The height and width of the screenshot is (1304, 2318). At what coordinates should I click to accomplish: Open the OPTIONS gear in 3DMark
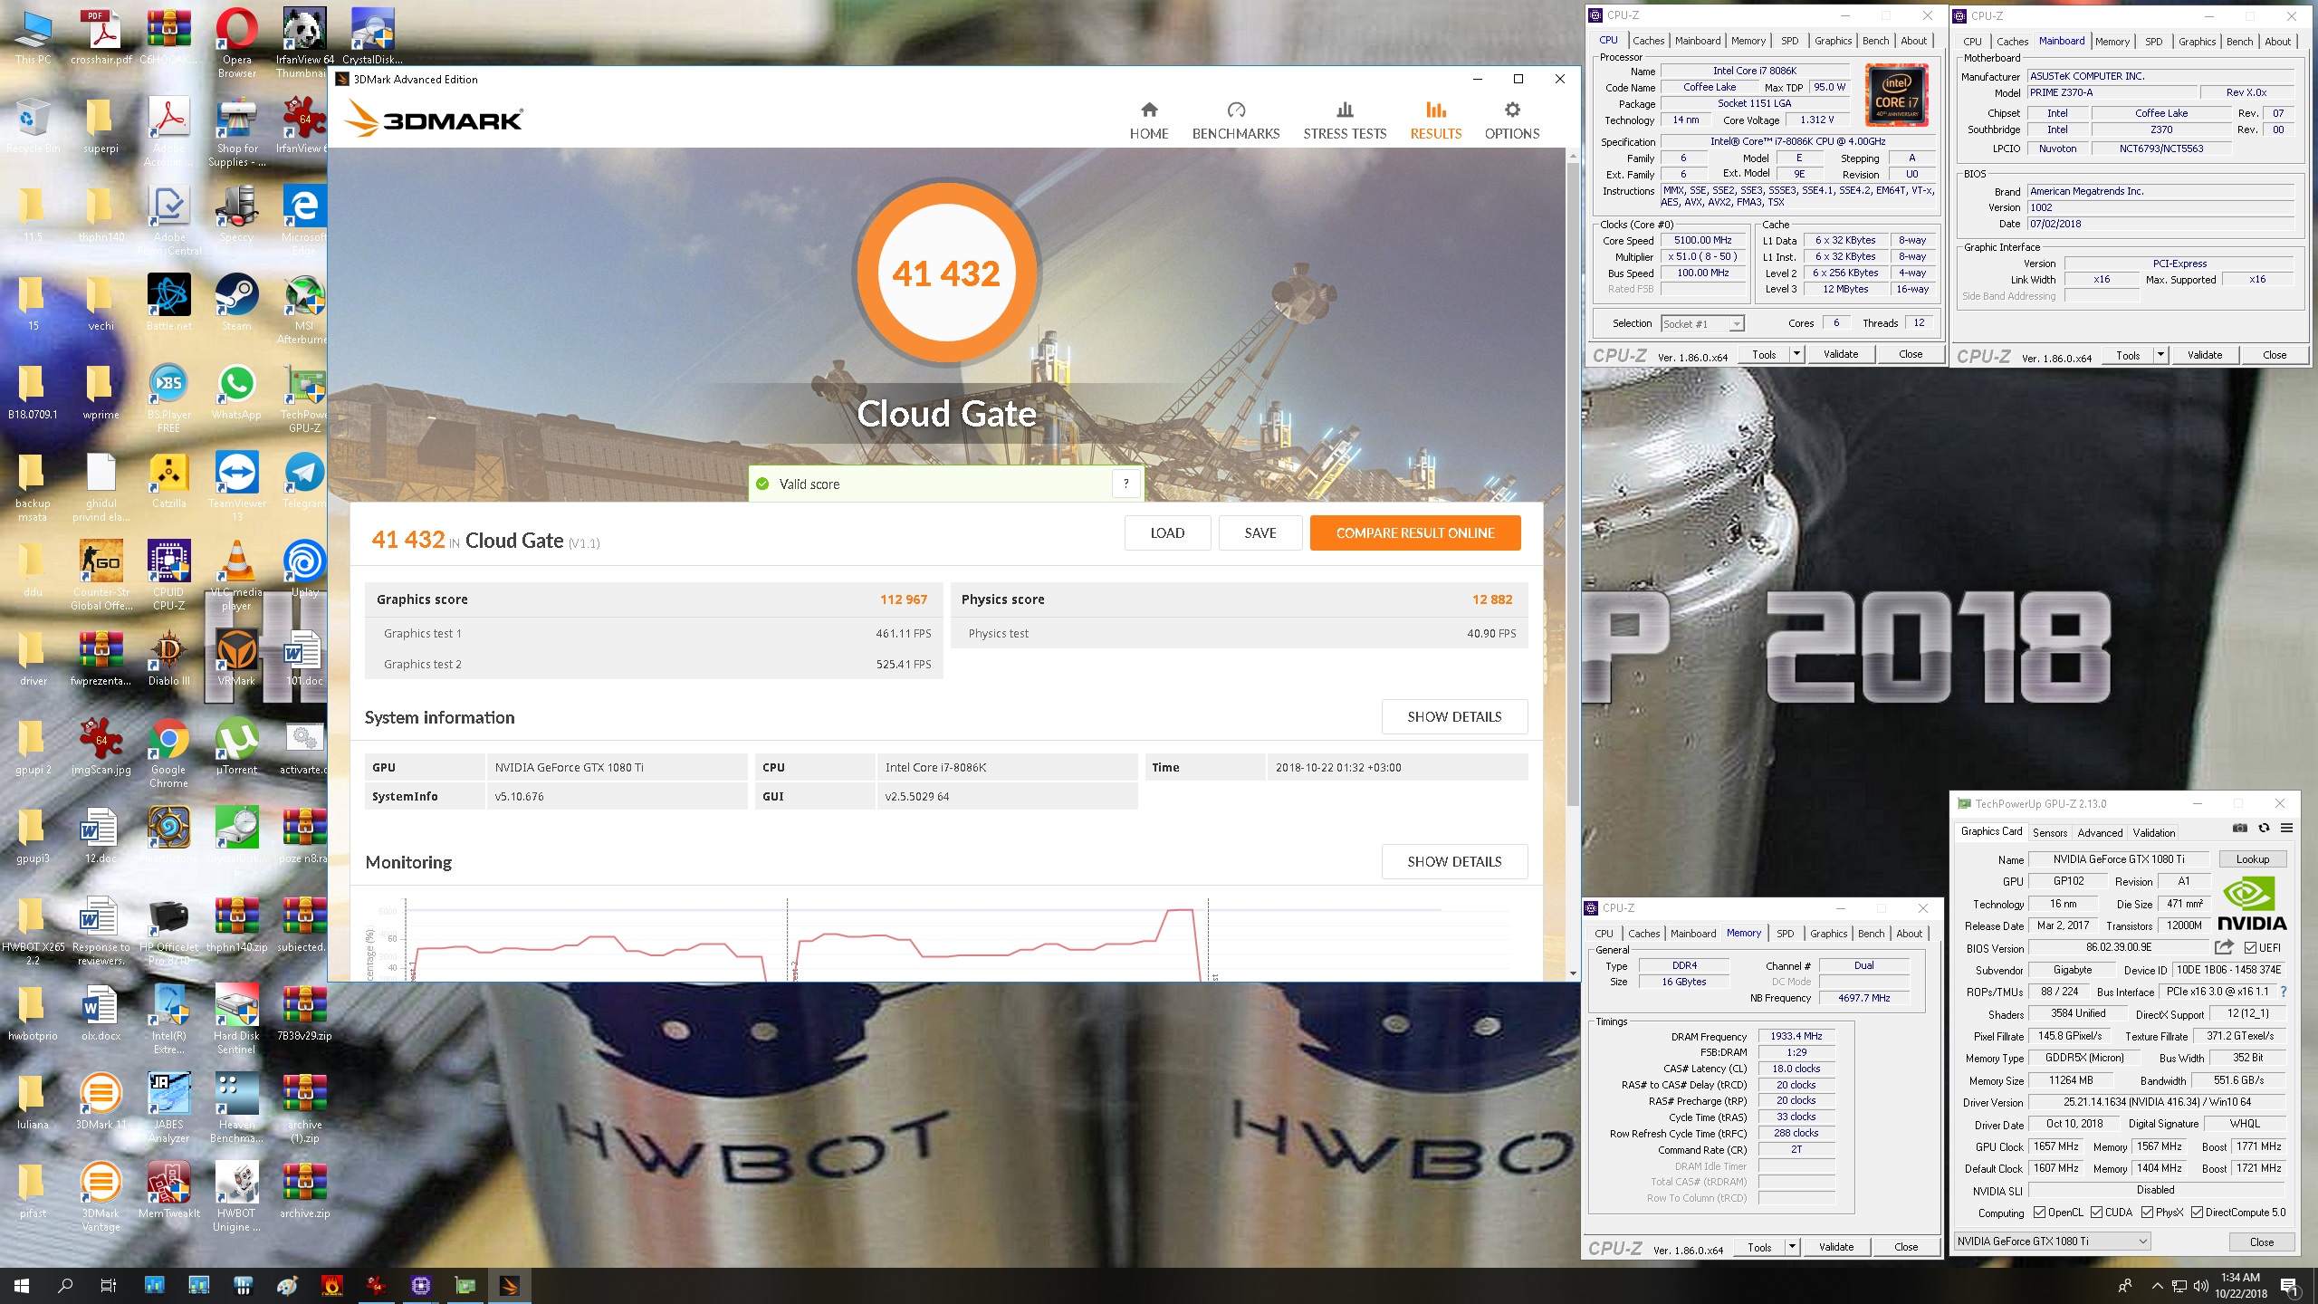click(1511, 120)
